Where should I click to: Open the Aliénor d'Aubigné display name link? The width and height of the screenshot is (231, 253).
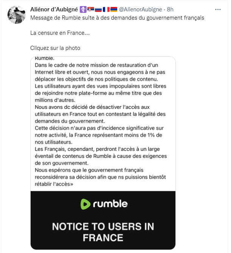[54, 9]
